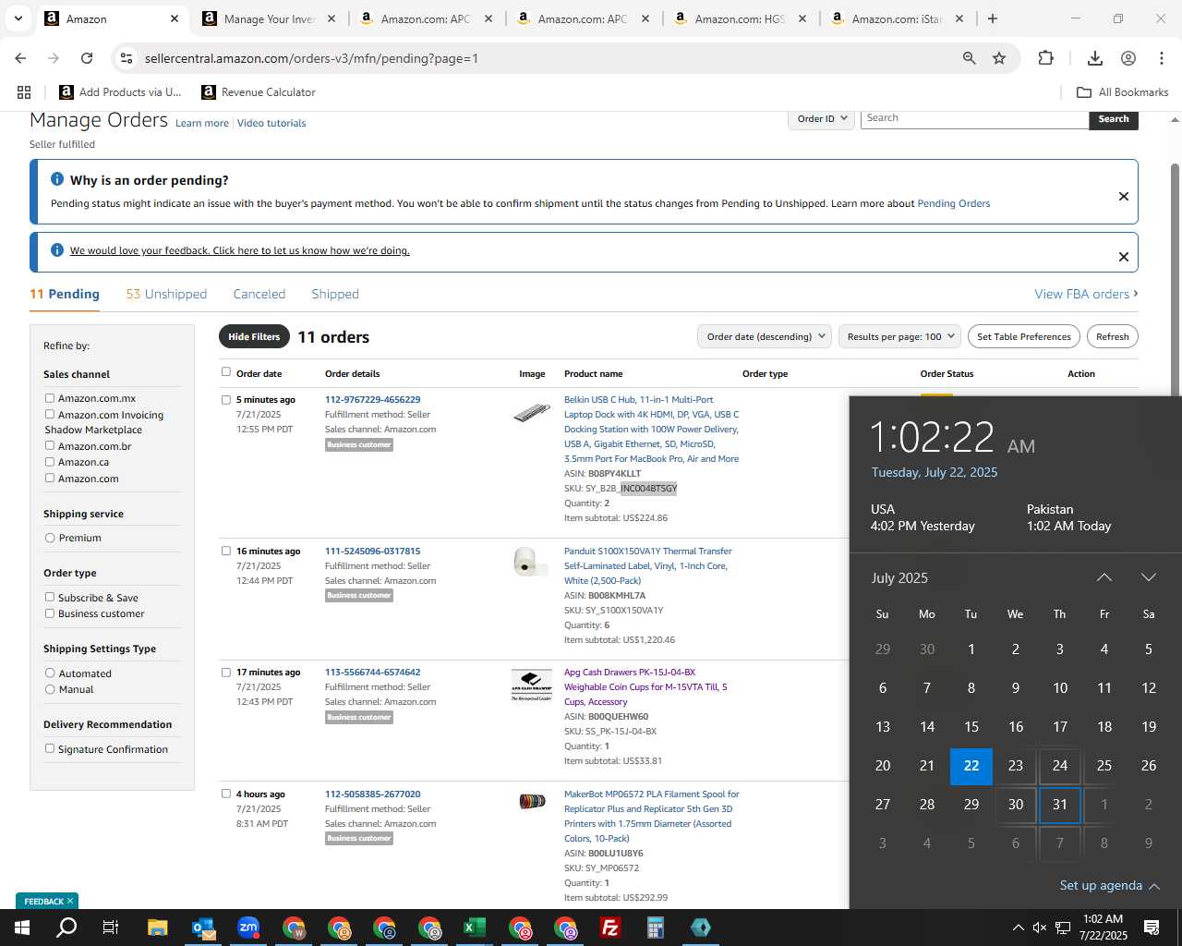This screenshot has height=946, width=1182.
Task: Dismiss the feedback request banner
Action: pos(1124,257)
